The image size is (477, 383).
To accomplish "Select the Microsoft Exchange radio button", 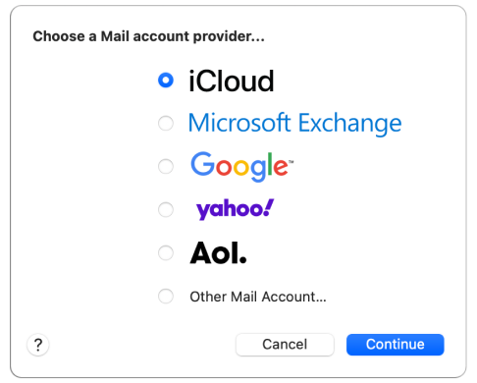I will (x=166, y=124).
